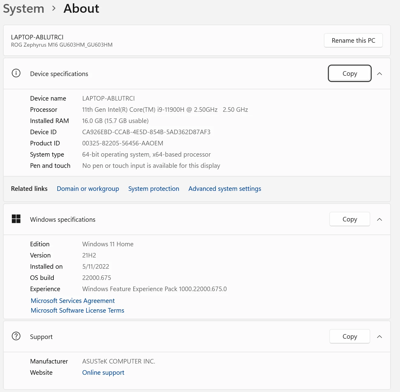Click the Device ID label
400x392 pixels.
tap(43, 132)
